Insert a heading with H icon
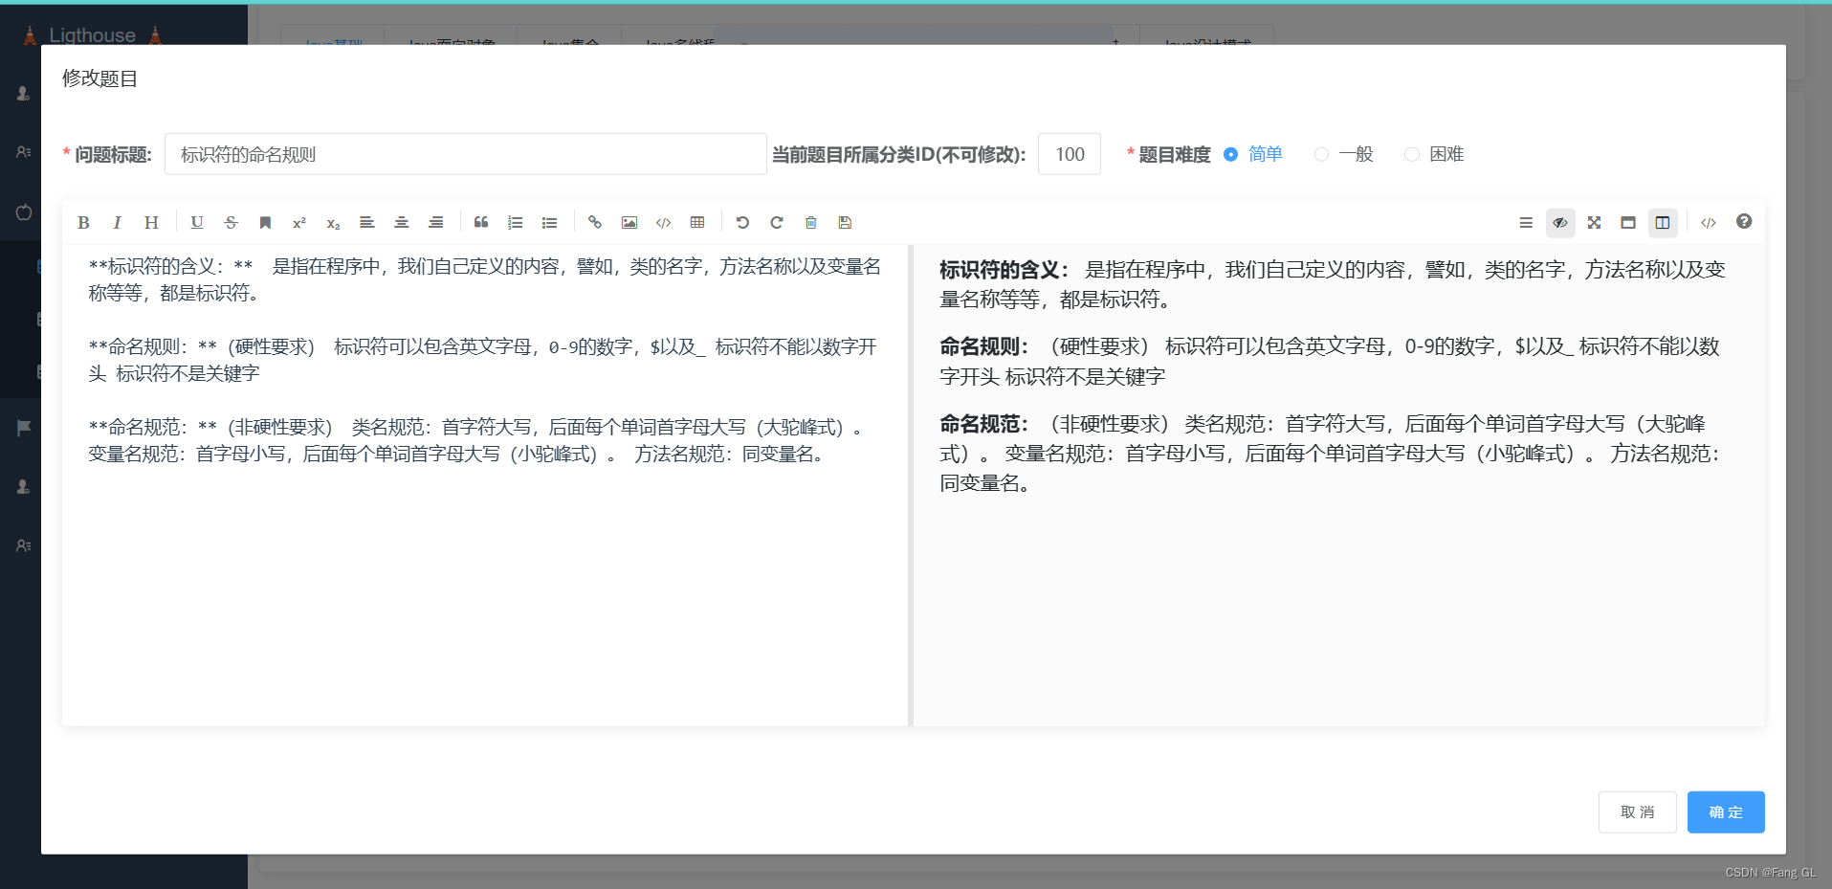Viewport: 1832px width, 889px height. point(151,222)
